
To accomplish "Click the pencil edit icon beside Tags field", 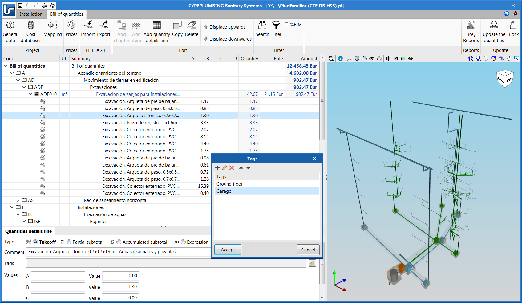I will click(x=312, y=263).
